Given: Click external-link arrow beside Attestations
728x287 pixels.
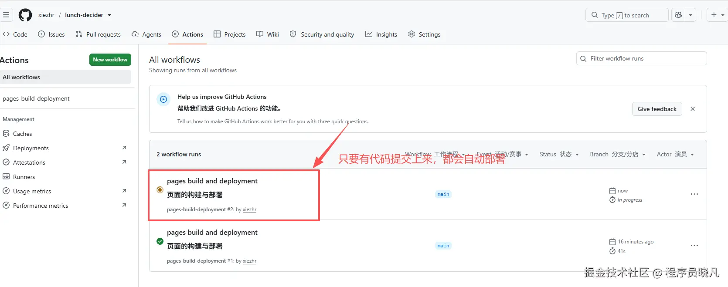Looking at the screenshot, I should (x=124, y=162).
